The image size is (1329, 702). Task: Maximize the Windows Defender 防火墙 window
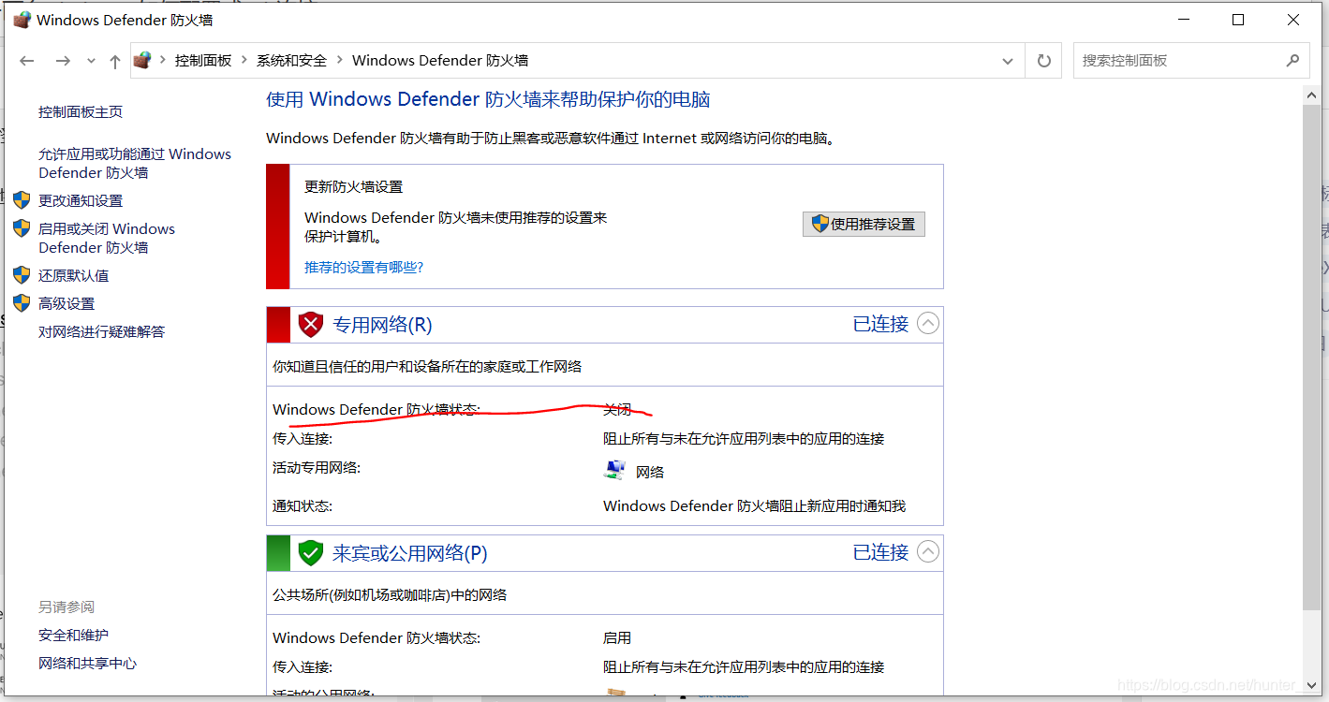[x=1238, y=20]
